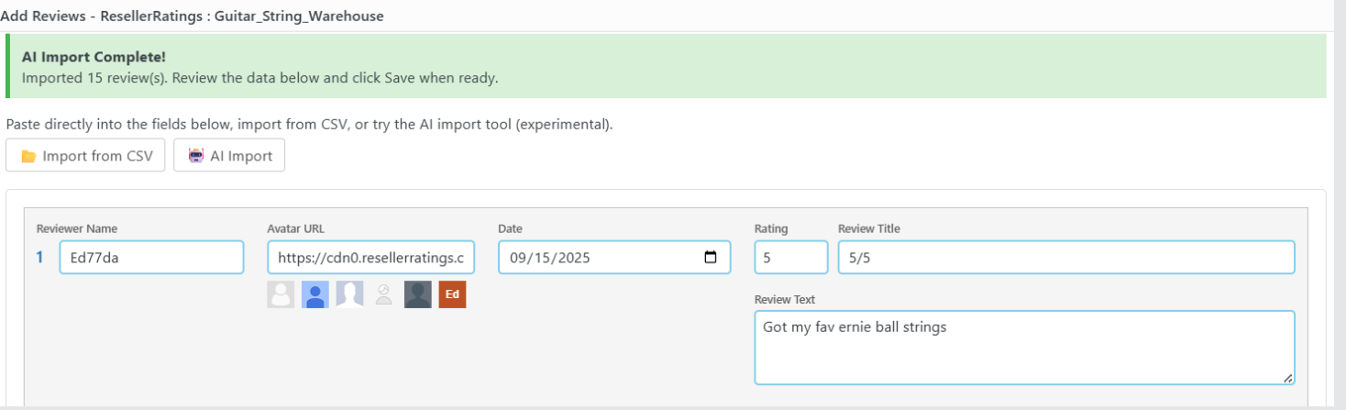Click the folder icon on Import from CSV

[28, 157]
